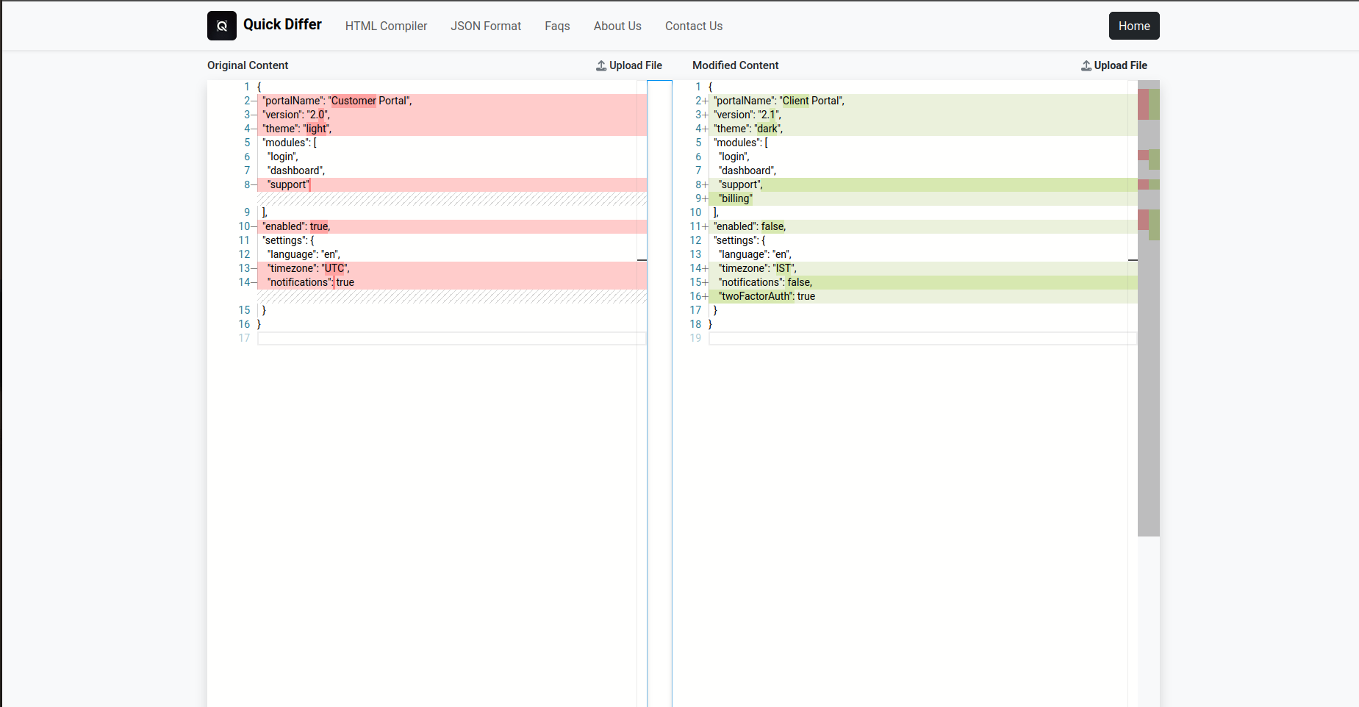The width and height of the screenshot is (1359, 707).
Task: Click modified "notifications": false line
Action: [922, 282]
